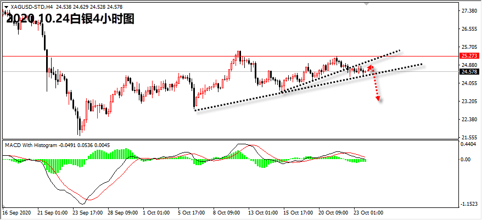
Task: Click the small triangle beside XAGUSD-STD
Action: tap(6, 7)
